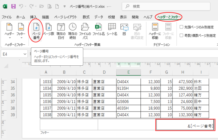Click cell with name 池田
This screenshot has width=218, height=140.
(201, 88)
